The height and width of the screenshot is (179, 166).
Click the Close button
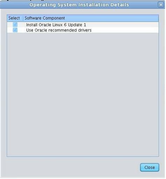[x=150, y=167]
